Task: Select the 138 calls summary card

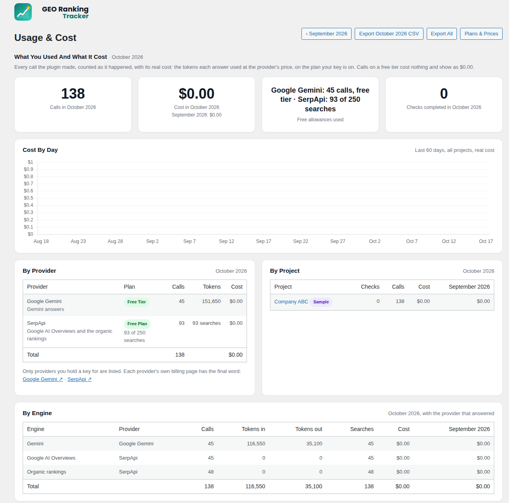Action: (x=73, y=105)
